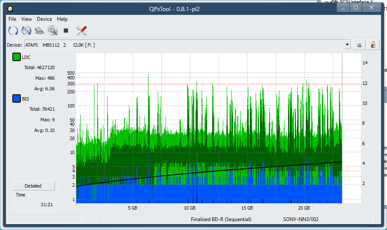Select the ATAPI iHBS112 device combo box

[x=188, y=45]
